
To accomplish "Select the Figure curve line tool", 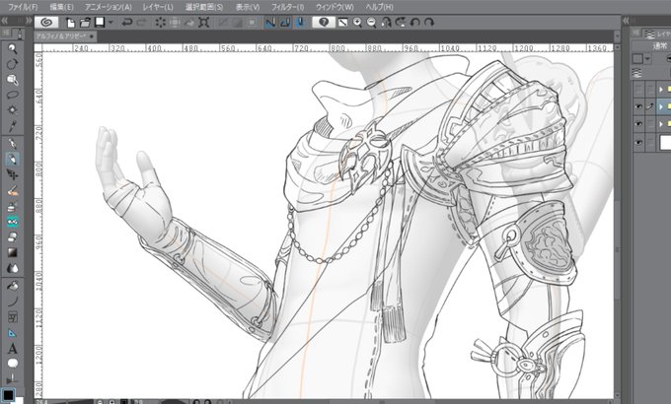I will (x=13, y=302).
